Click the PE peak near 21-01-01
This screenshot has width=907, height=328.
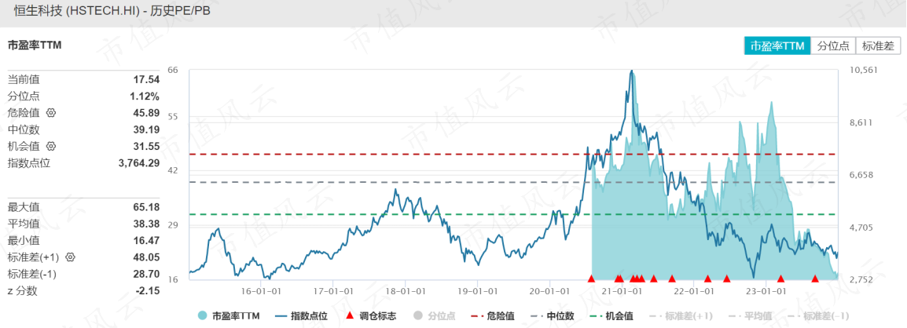[632, 71]
